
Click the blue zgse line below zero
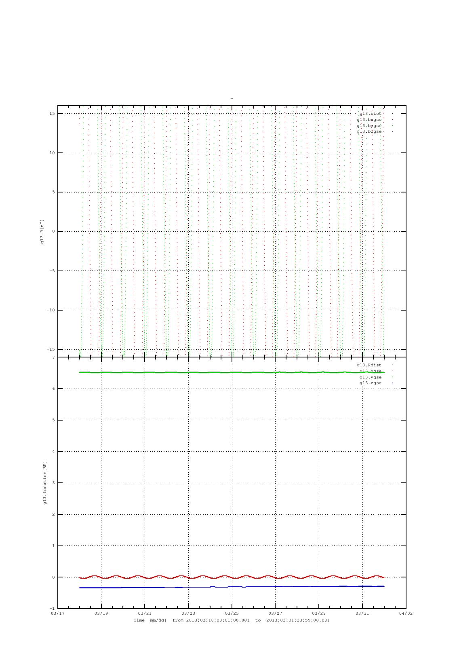232,587
